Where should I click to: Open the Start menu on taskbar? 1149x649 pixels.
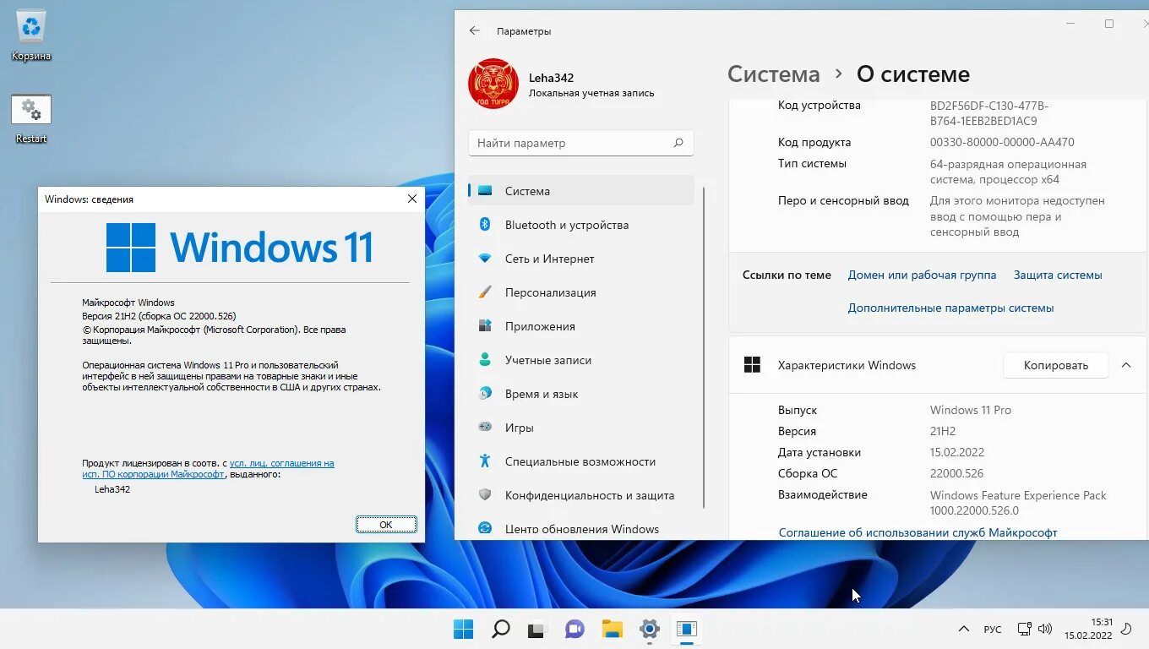click(x=463, y=629)
